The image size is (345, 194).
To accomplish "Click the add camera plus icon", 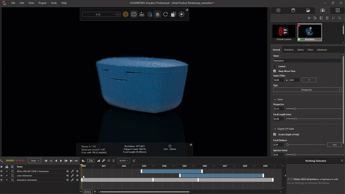I will click(x=309, y=18).
